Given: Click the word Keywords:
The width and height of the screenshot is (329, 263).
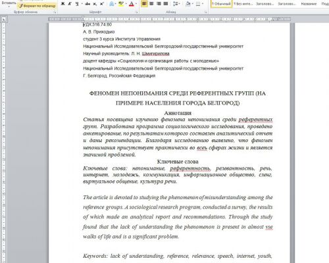Looking at the screenshot, I should point(95,256).
